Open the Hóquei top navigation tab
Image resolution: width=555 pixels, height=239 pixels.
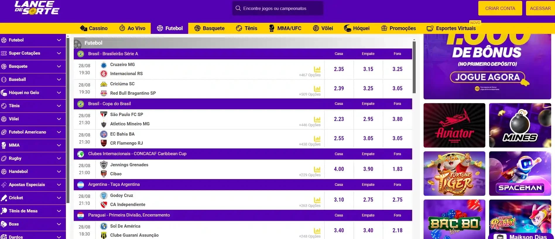(x=357, y=28)
